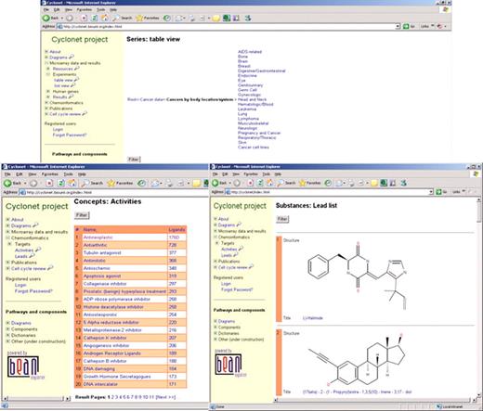Click Stop in the Substances Lead list window
This screenshot has height=411, width=483.
tap(250, 183)
